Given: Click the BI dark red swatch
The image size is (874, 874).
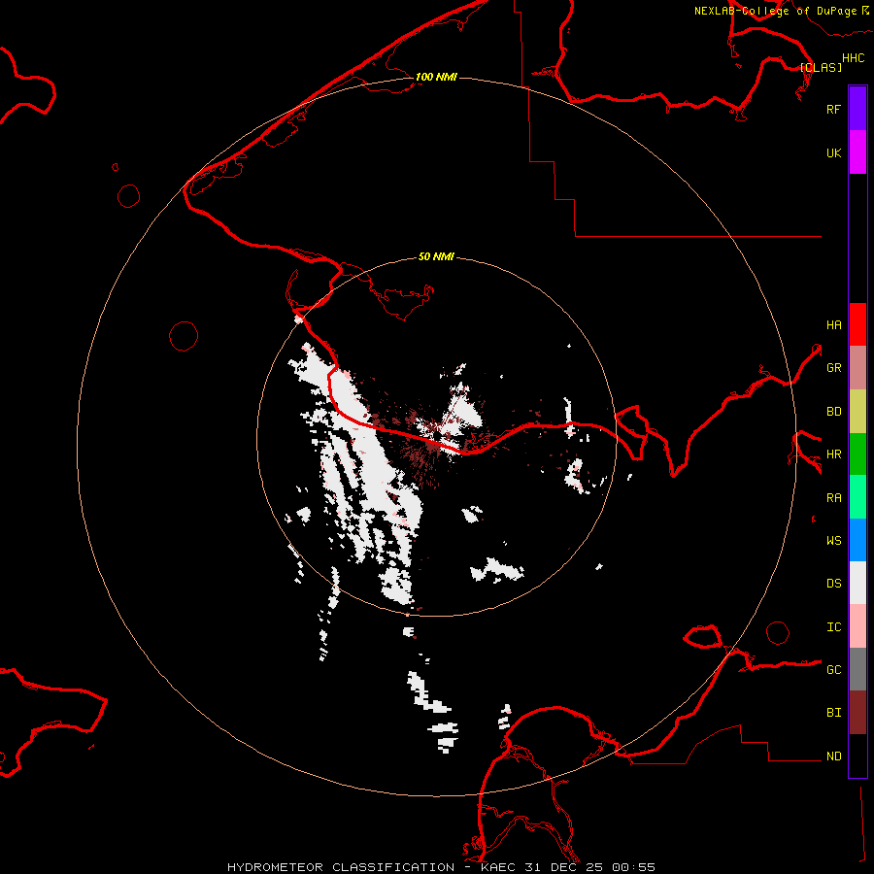Looking at the screenshot, I should click(857, 713).
